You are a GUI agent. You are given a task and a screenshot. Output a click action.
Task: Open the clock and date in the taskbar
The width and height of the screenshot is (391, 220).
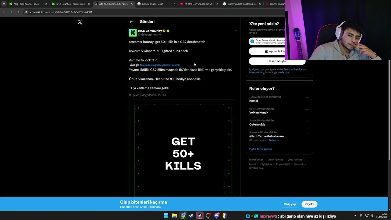click(x=382, y=215)
